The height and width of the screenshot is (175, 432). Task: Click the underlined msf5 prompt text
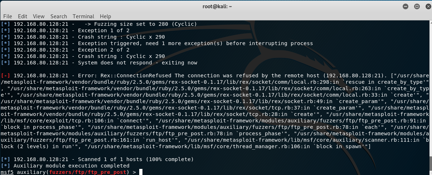pos(8,172)
